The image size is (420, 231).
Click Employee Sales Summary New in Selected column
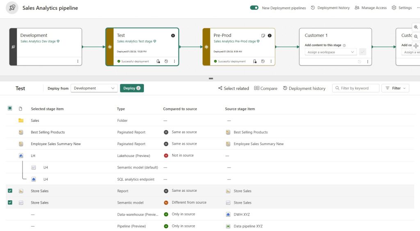pos(56,144)
